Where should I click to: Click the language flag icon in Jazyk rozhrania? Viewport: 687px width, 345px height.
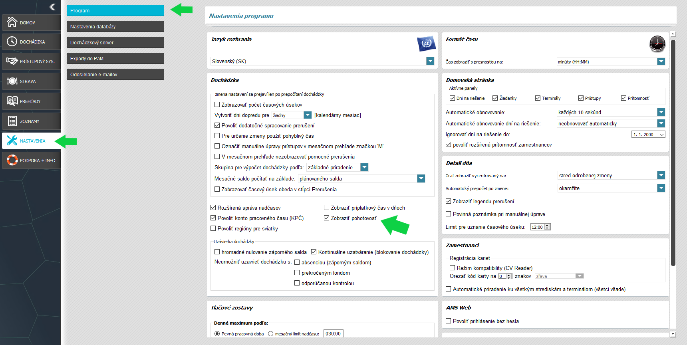click(x=426, y=44)
